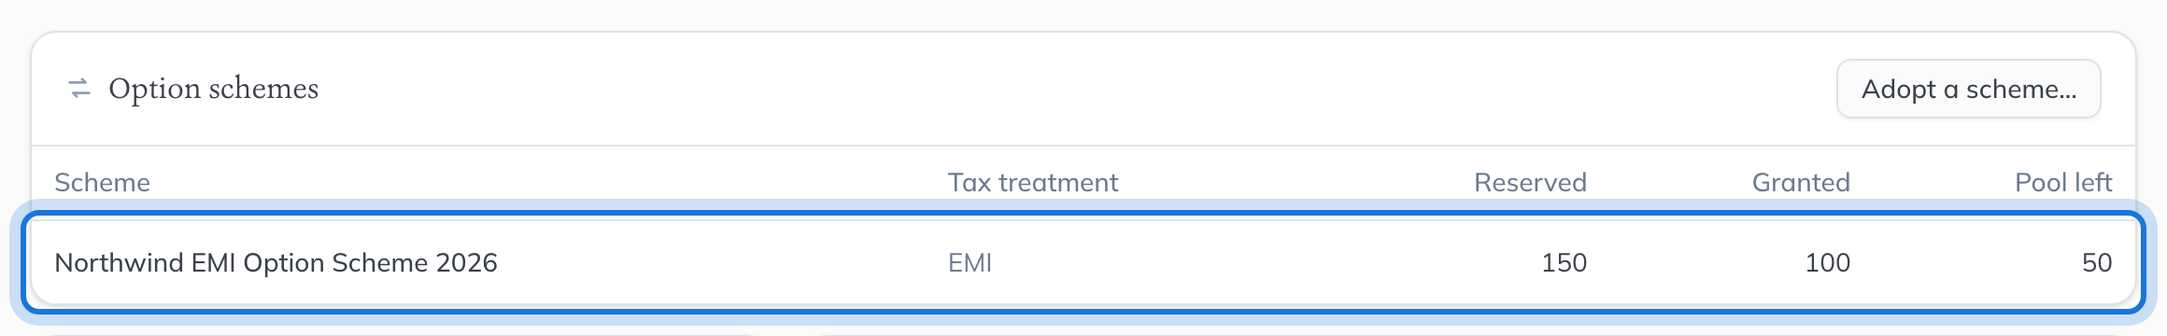Click the Adopt a scheme button
The image size is (2167, 336).
pos(1969,89)
